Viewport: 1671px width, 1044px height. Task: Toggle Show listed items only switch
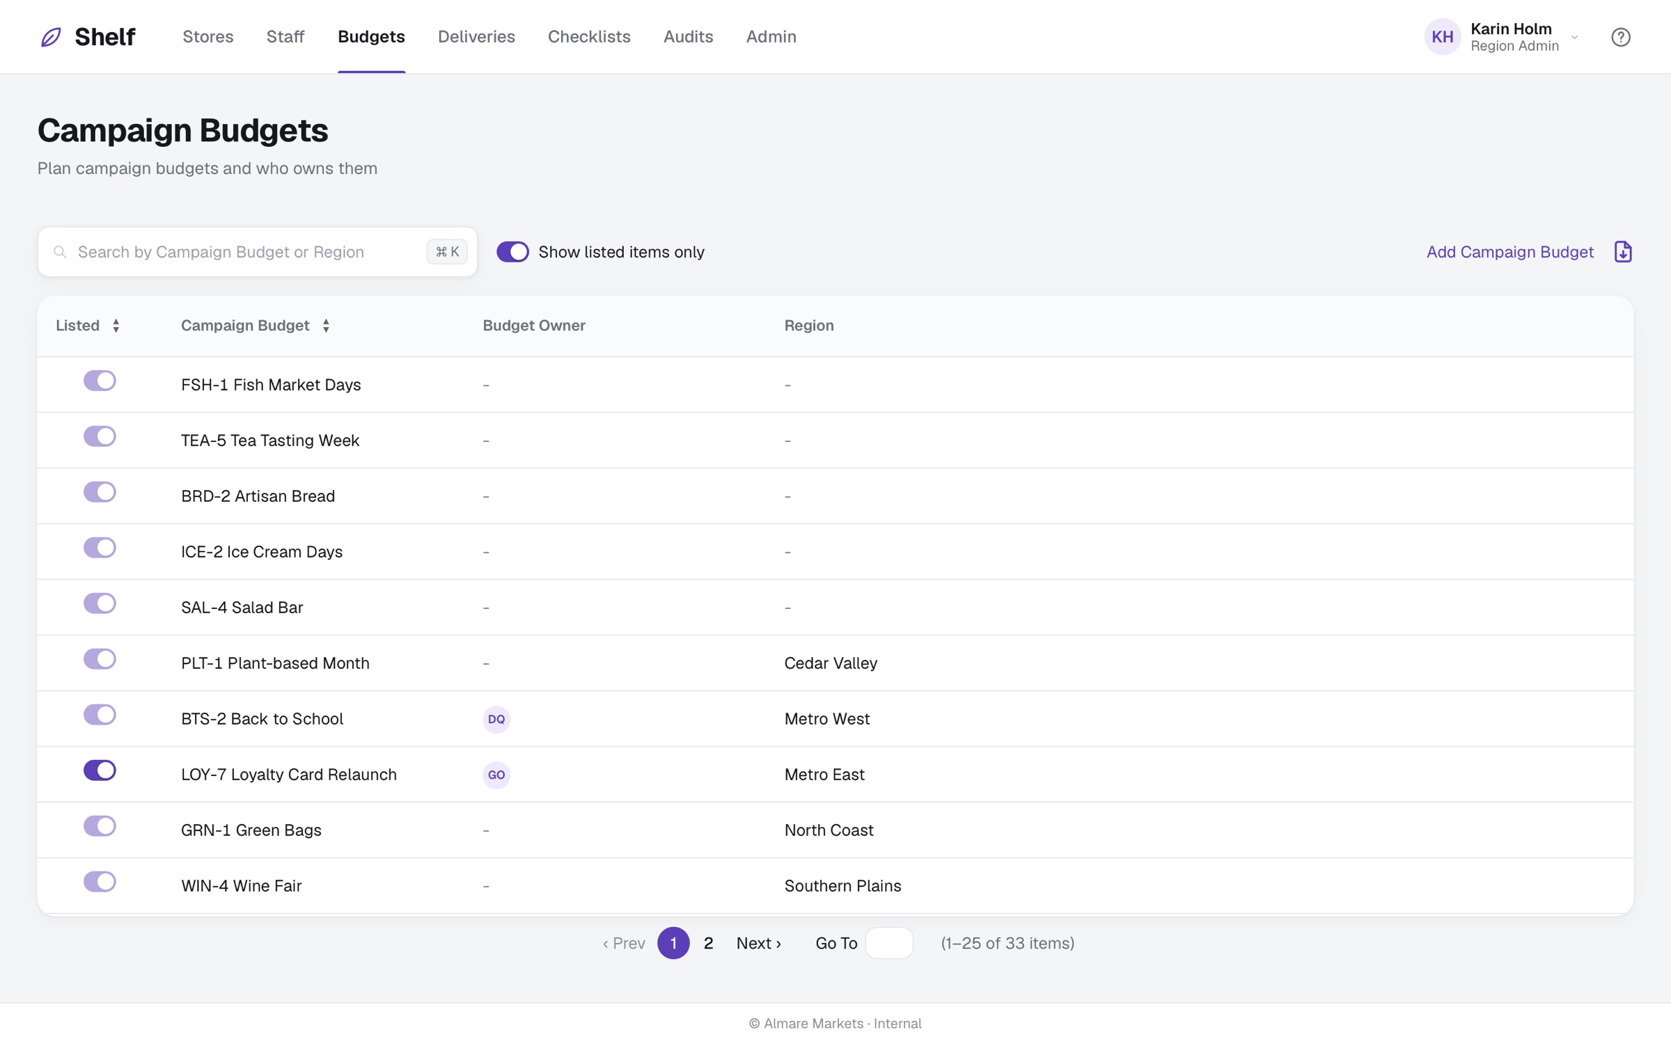point(513,252)
